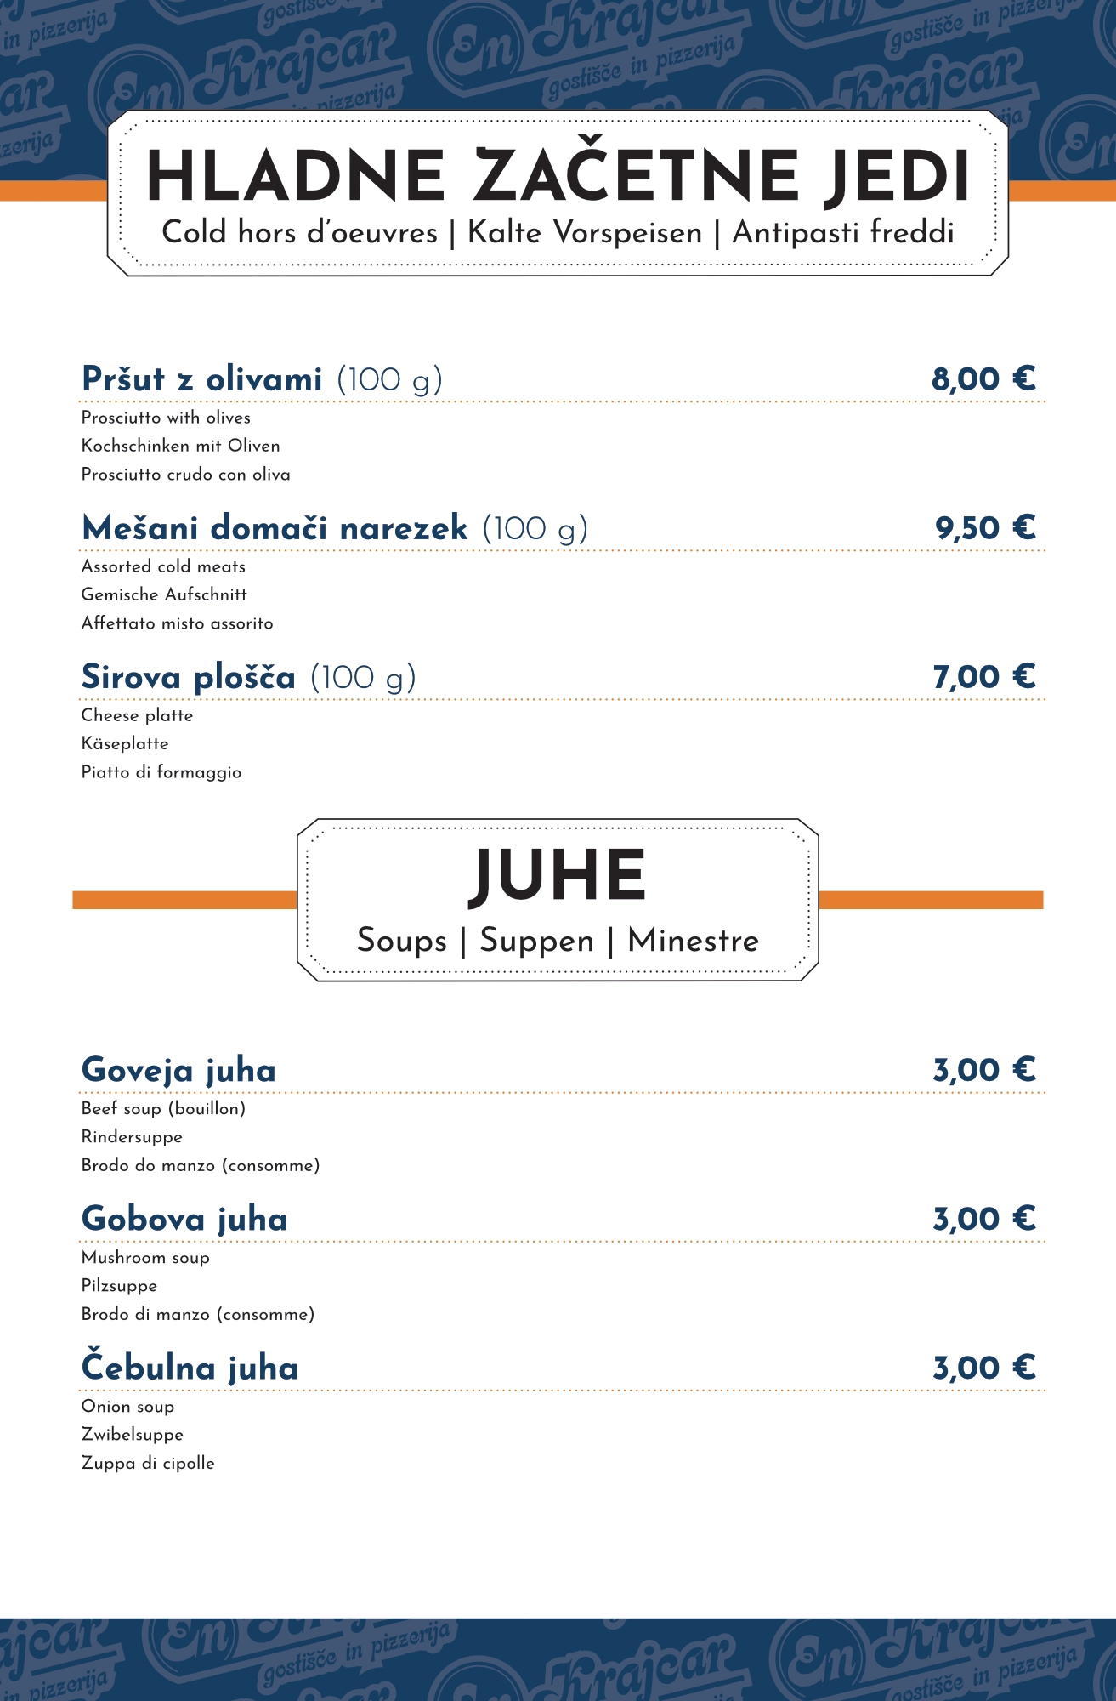
Task: Click the Čebulna juha 3,00 € price
Action: click(984, 1368)
